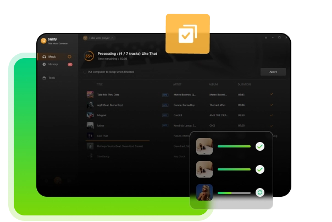Click the TITLE column header
332x222 pixels.
point(99,84)
